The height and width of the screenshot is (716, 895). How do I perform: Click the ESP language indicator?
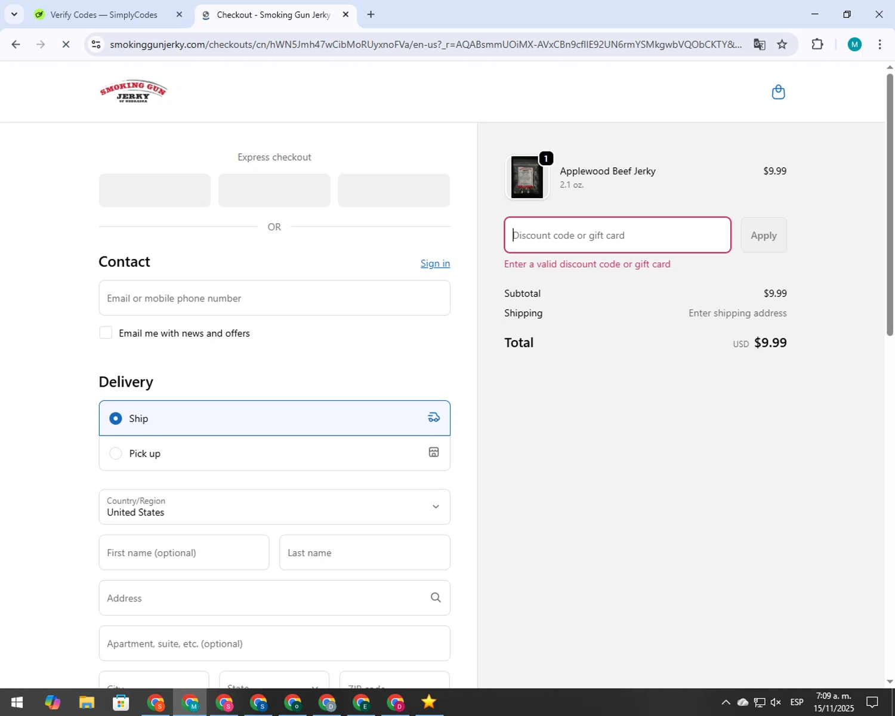tap(797, 702)
